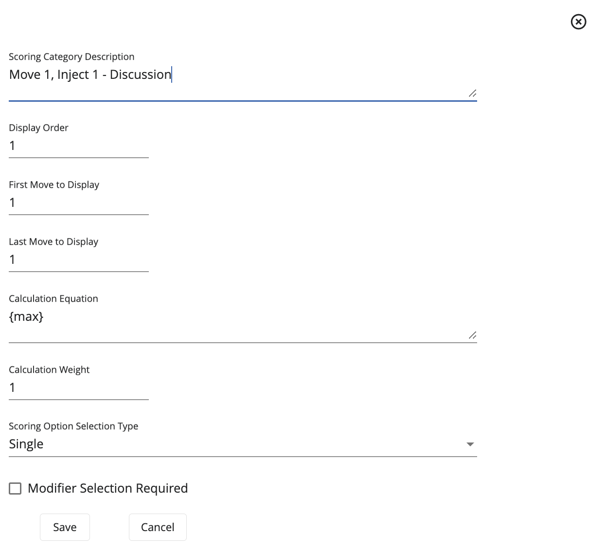Close the dialog with the X icon
Viewport: 606px width, 553px height.
578,22
